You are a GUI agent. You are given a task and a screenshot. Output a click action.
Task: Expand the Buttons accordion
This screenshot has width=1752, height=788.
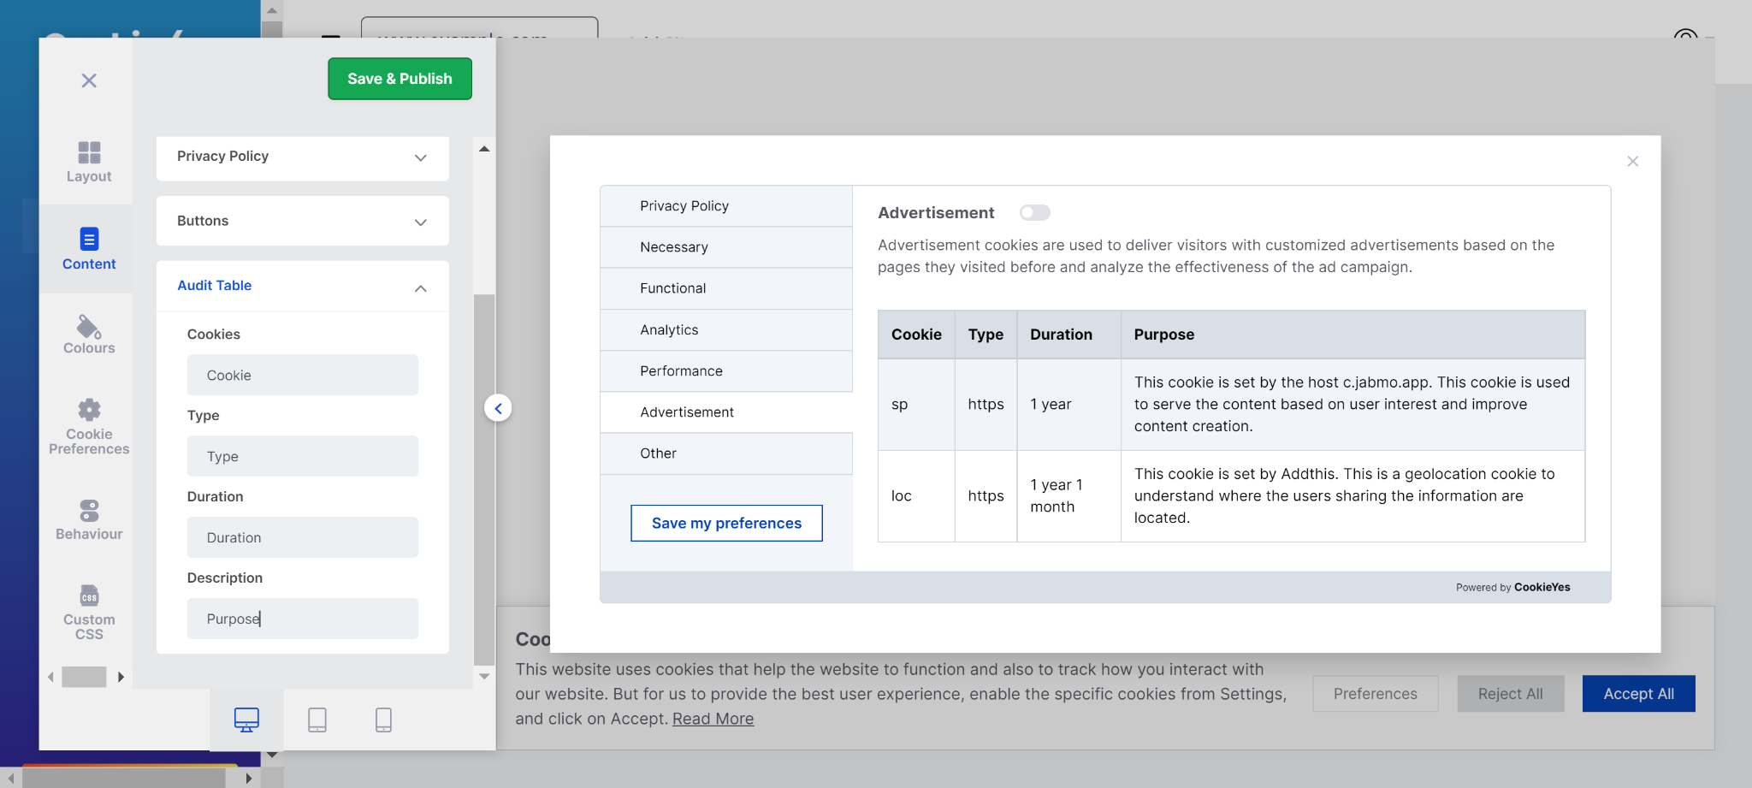point(303,221)
